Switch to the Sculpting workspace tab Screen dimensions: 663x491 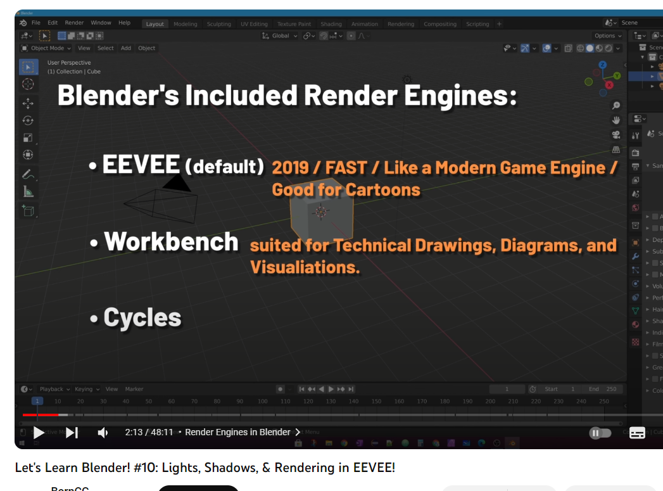click(219, 24)
